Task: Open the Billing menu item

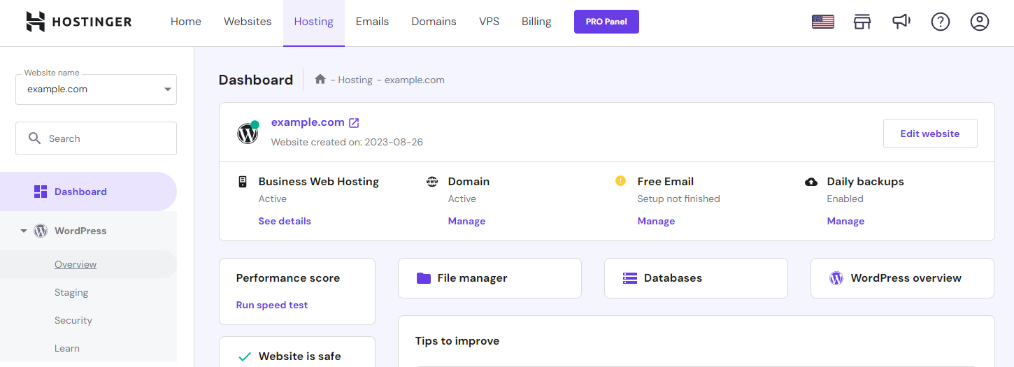Action: (536, 22)
